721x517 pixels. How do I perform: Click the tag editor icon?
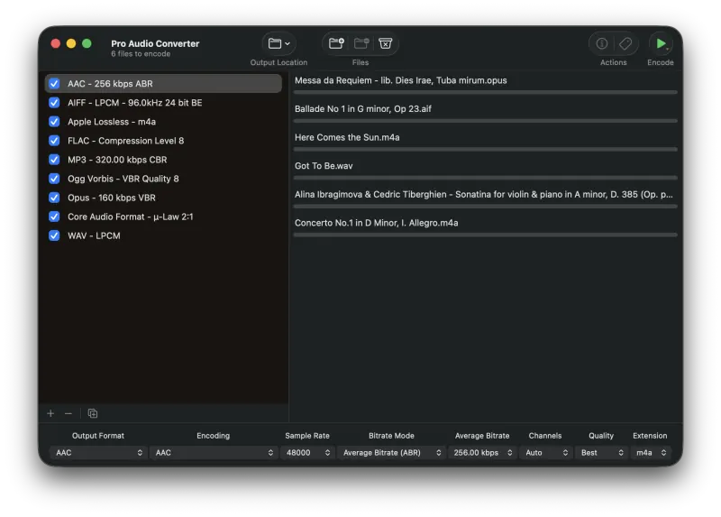click(x=625, y=43)
